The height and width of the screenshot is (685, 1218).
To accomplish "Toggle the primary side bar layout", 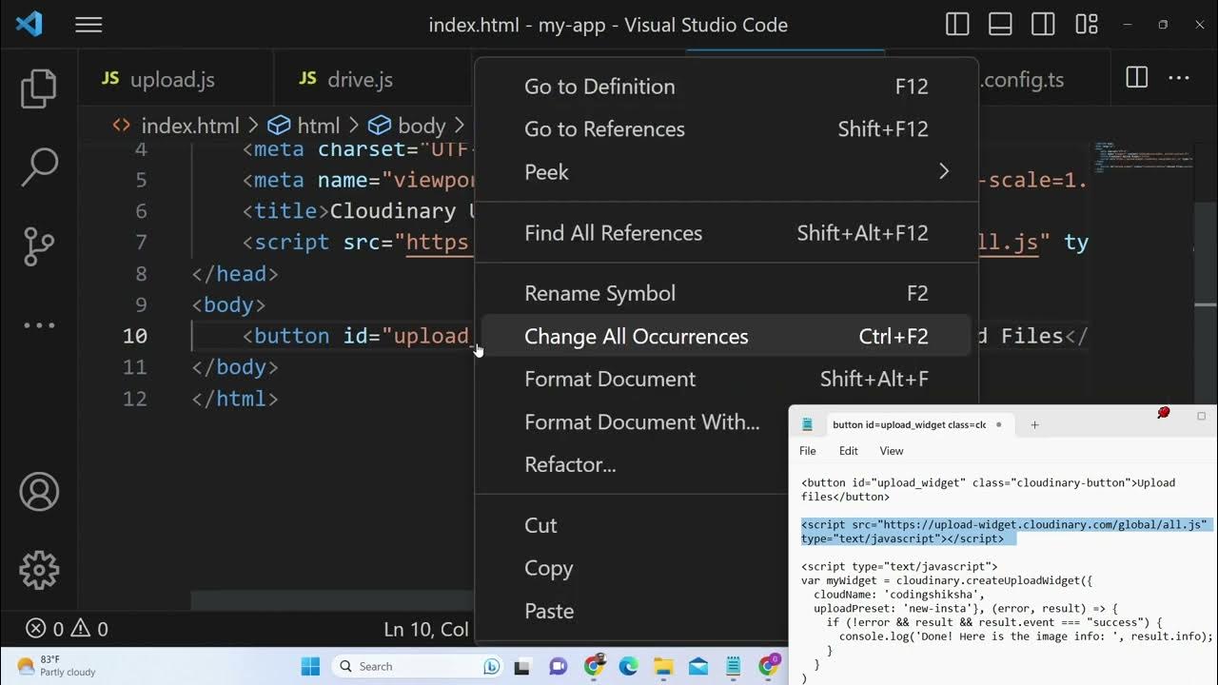I will coord(958,25).
